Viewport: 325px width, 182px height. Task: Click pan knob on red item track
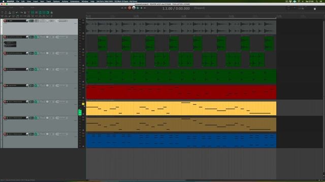(47, 85)
